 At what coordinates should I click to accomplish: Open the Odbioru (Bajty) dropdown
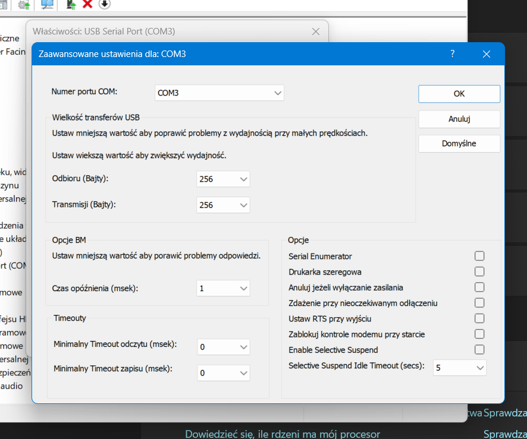223,179
